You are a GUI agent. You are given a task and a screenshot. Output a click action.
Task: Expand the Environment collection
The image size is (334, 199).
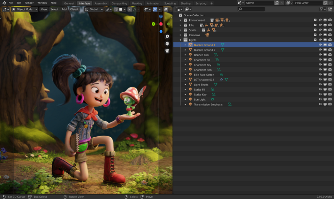[x=180, y=20]
